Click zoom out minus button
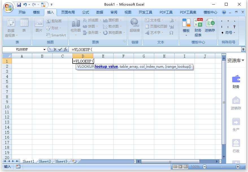This screenshot has width=248, height=172. tap(204, 167)
